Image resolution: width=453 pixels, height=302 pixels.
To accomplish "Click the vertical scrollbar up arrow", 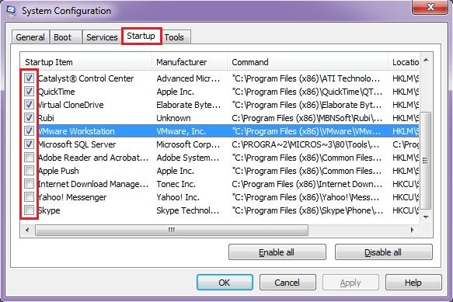I will click(426, 60).
